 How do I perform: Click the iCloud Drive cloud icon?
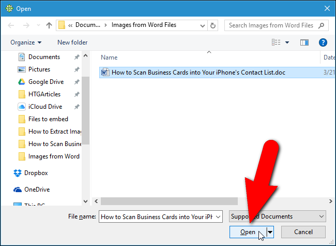[21, 107]
